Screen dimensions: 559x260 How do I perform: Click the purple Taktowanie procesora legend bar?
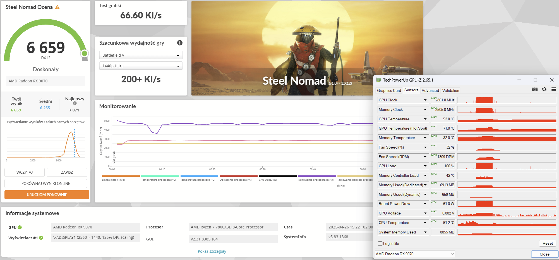[x=316, y=176]
